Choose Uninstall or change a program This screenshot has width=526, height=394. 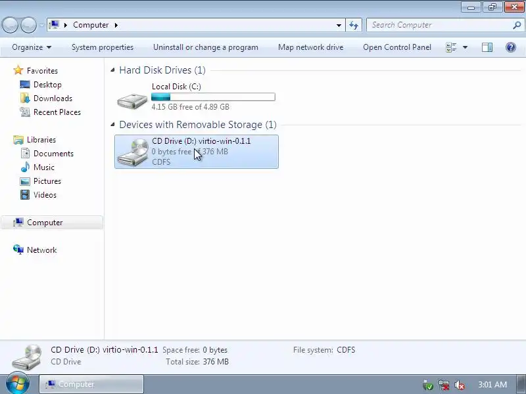tap(206, 47)
